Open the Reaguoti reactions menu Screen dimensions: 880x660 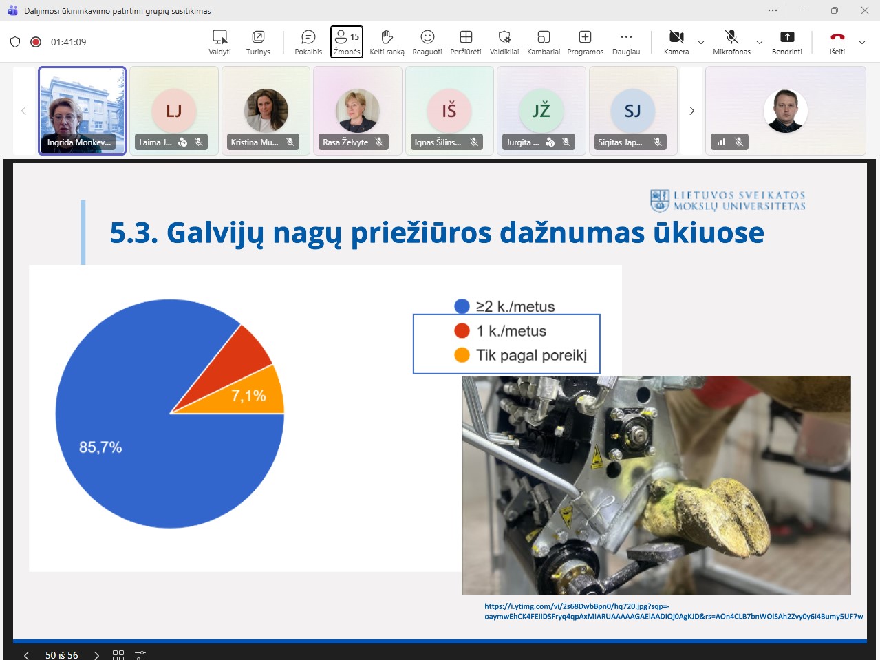[x=427, y=42]
